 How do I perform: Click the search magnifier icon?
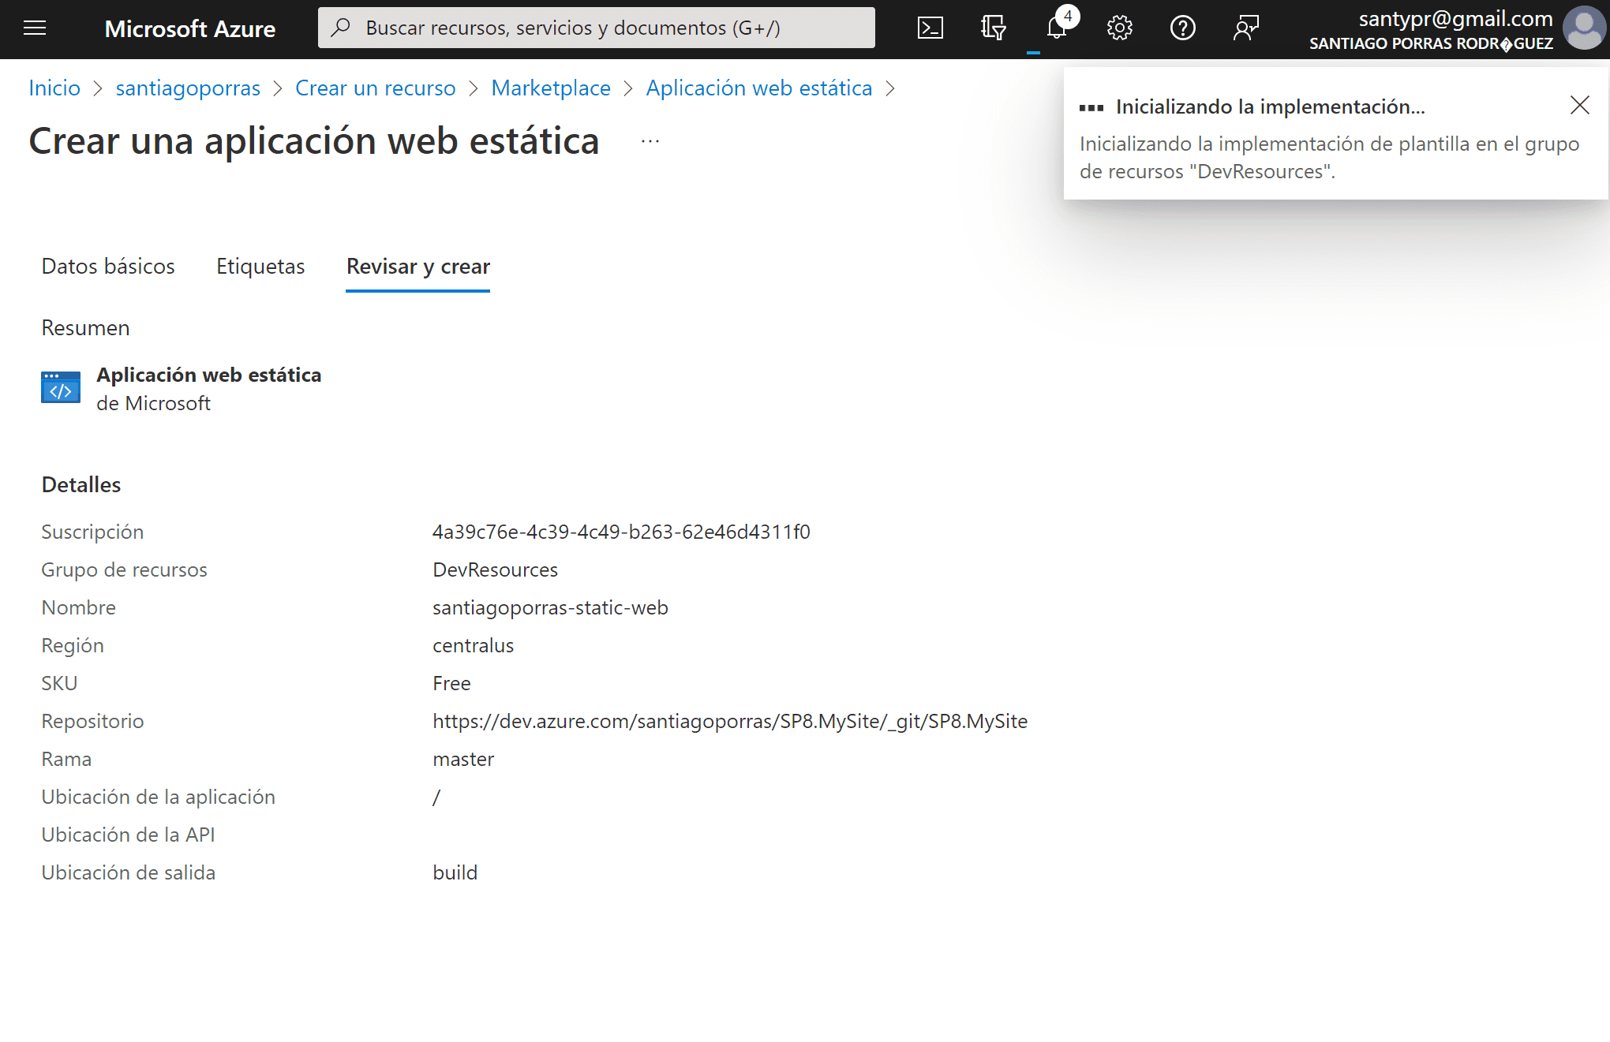click(340, 28)
